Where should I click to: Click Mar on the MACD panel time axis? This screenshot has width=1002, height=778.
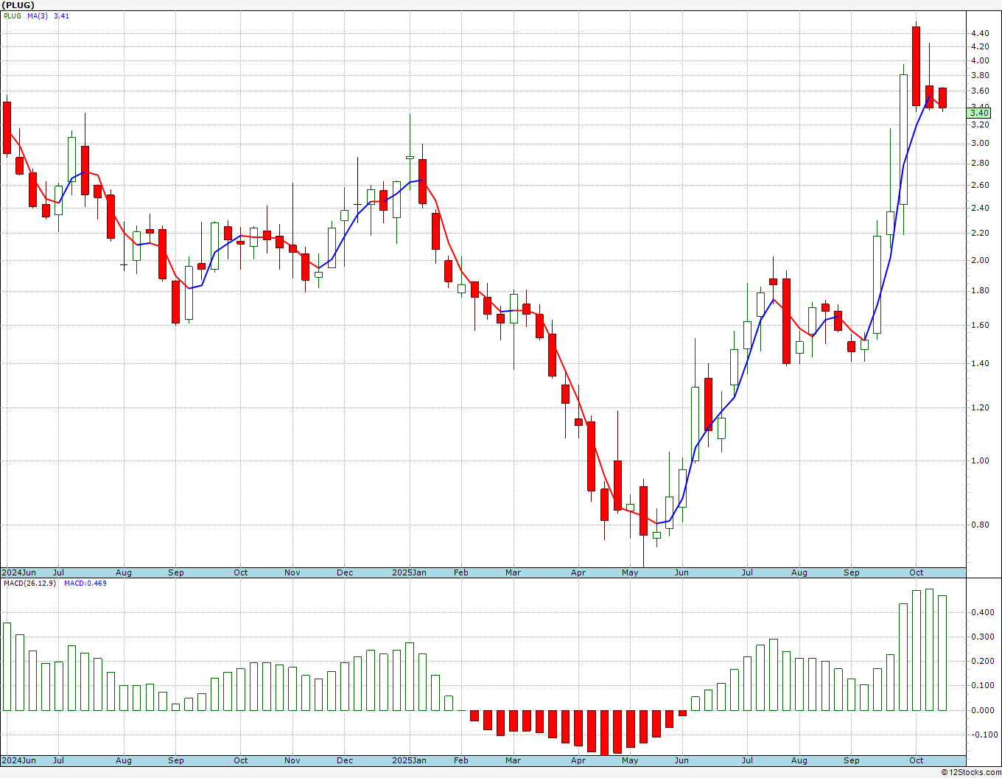tap(513, 760)
